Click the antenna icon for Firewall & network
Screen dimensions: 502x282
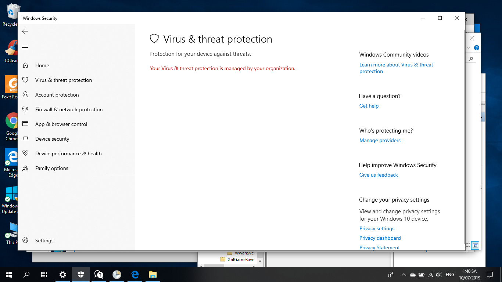[25, 109]
